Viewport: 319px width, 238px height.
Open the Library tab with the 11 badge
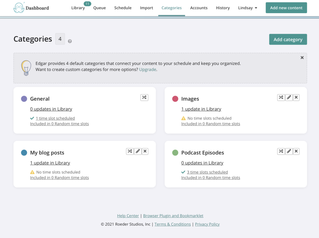(x=78, y=8)
